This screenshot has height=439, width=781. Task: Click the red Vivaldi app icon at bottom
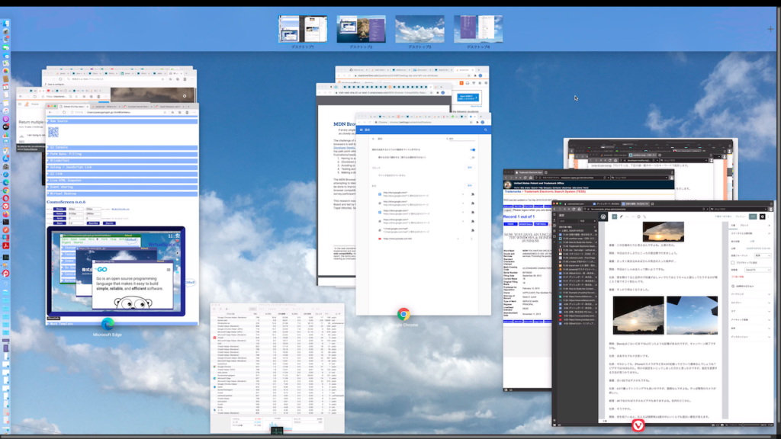[638, 427]
